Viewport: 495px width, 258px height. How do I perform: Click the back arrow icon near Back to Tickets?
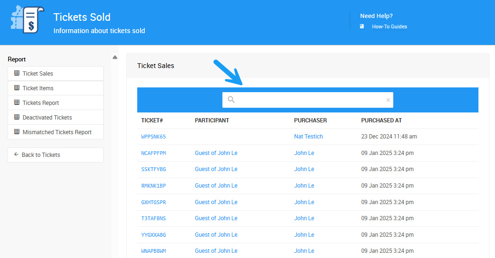(x=16, y=155)
